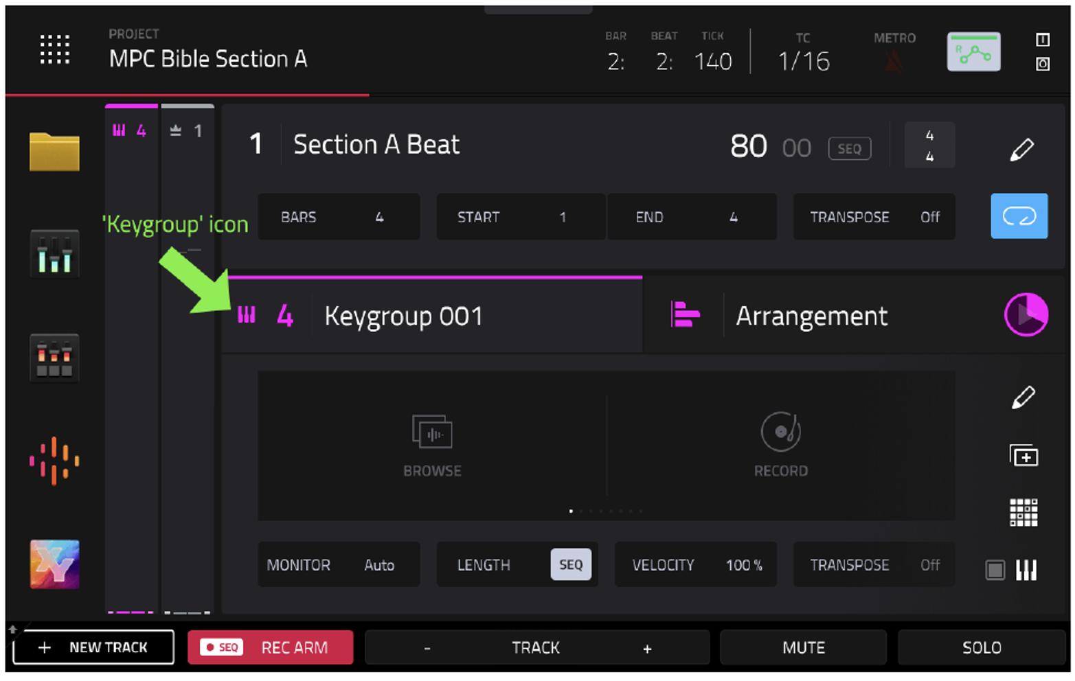Select the drum track 1 tab
This screenshot has height=681, width=1075.
tap(187, 130)
